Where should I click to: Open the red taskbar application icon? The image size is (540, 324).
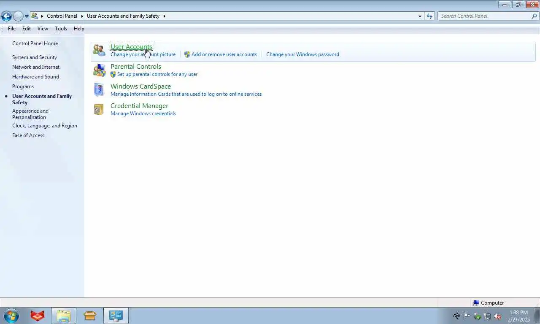[38, 316]
